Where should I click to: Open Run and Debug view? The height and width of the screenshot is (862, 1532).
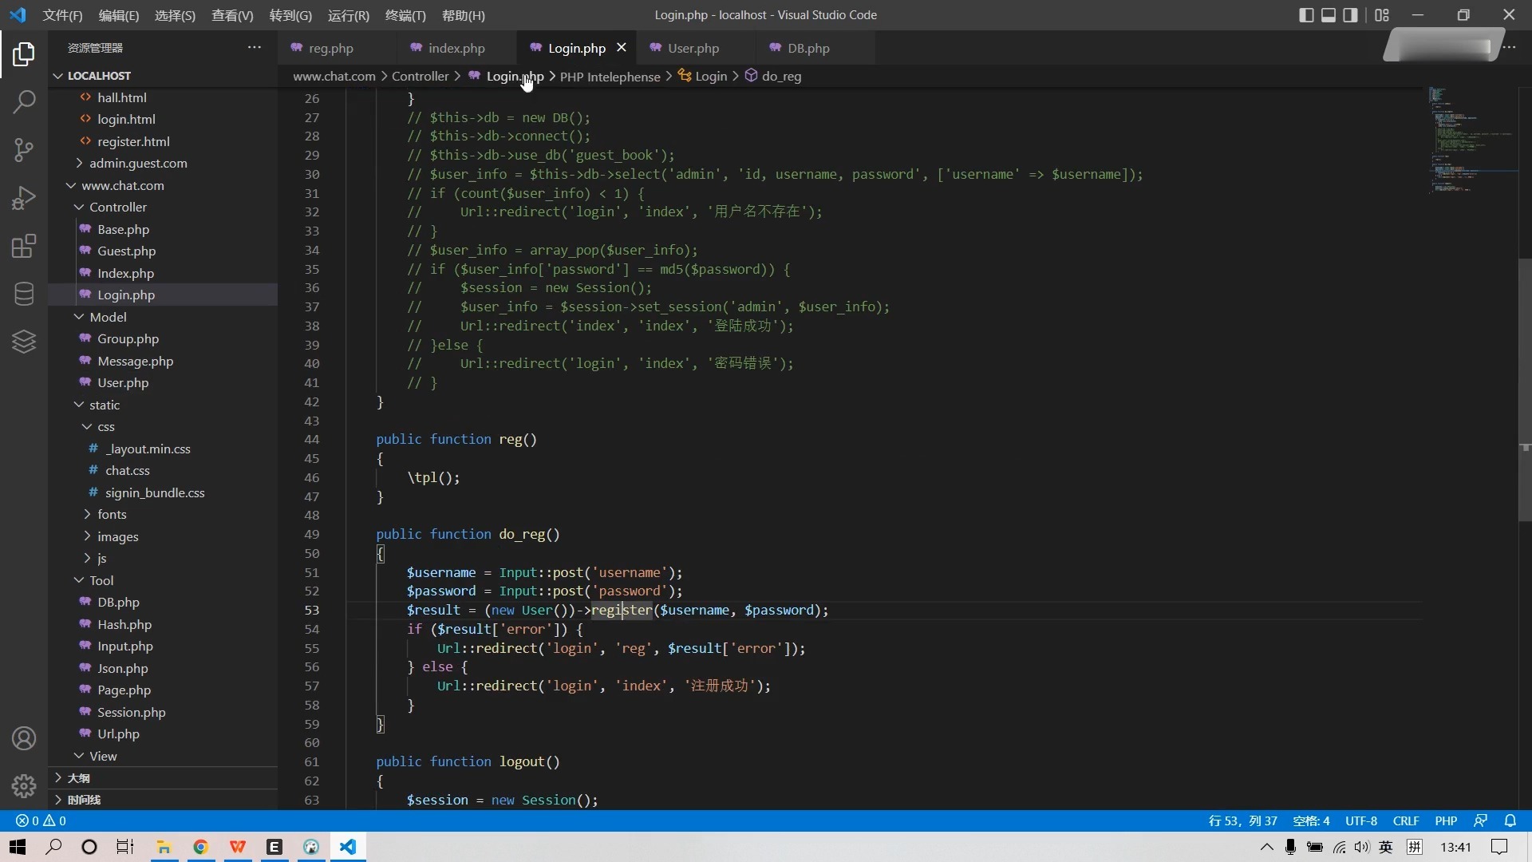pyautogui.click(x=24, y=197)
